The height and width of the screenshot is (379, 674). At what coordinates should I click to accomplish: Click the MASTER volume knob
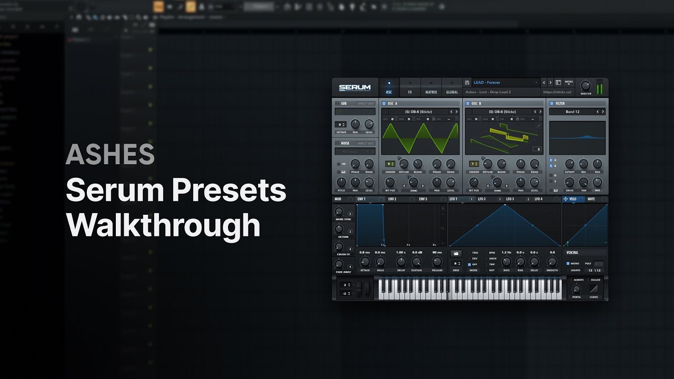click(x=586, y=86)
